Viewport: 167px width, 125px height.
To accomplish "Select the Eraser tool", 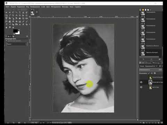I will [6, 24].
